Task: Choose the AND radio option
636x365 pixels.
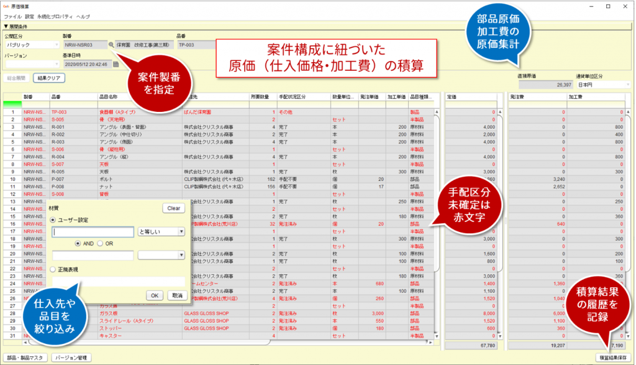Action: pos(78,244)
